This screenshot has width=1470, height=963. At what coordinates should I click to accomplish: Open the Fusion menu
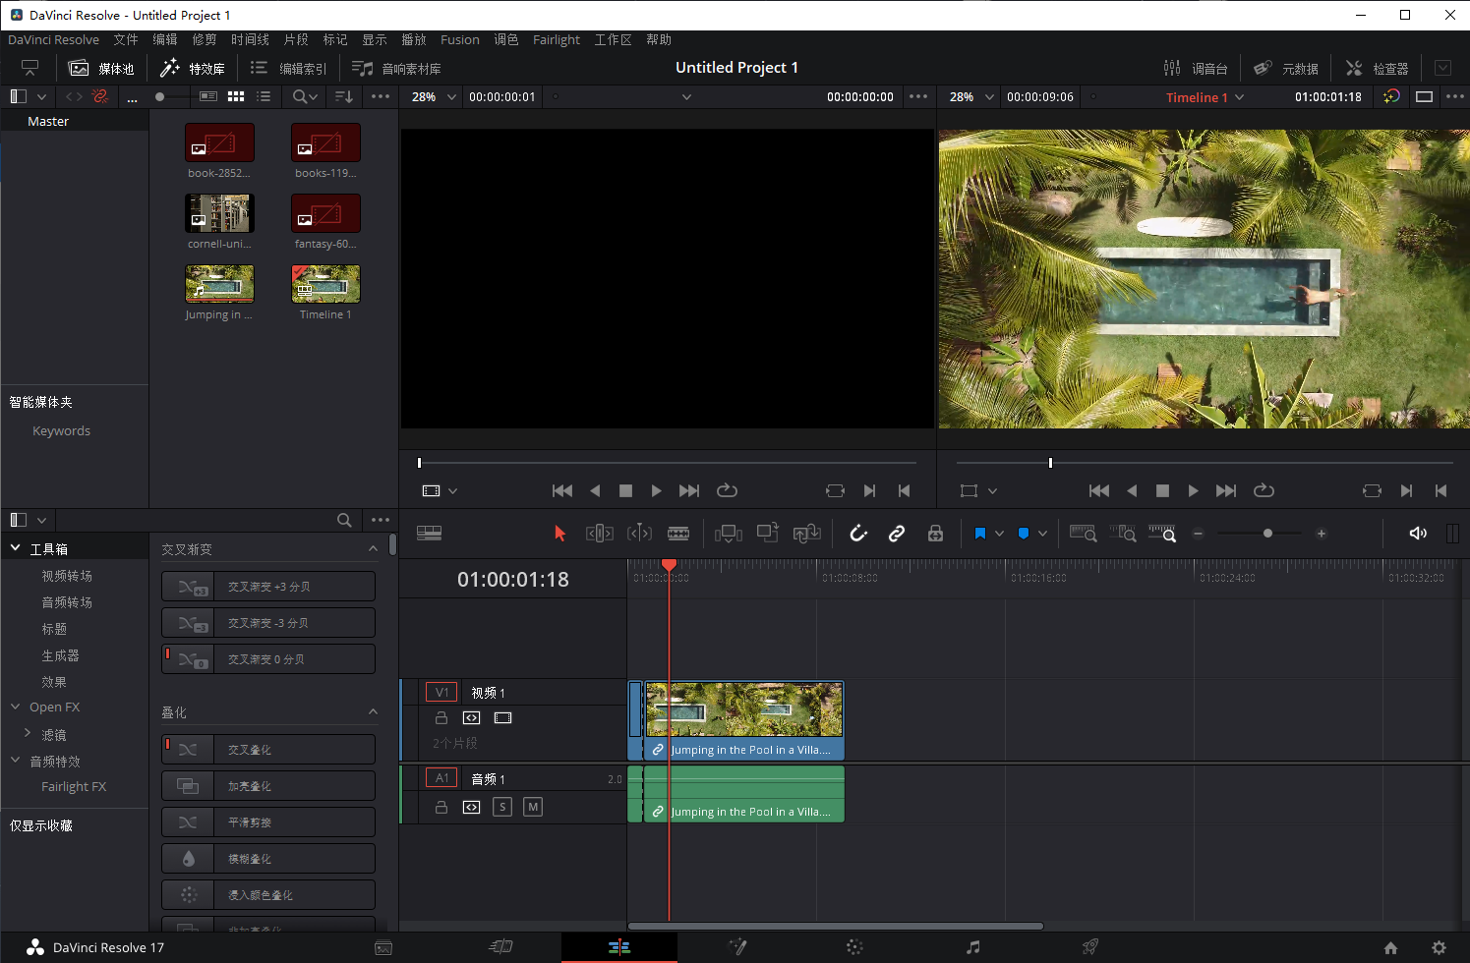click(x=459, y=40)
